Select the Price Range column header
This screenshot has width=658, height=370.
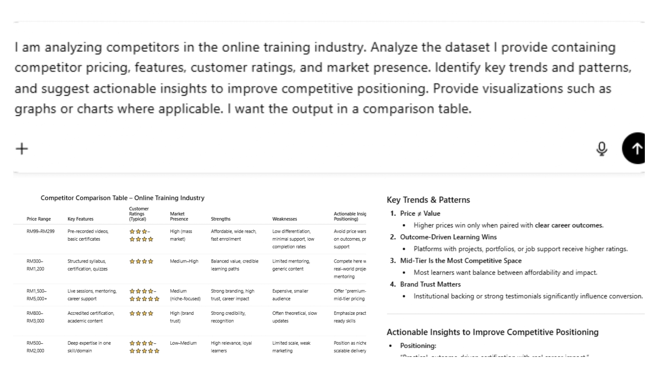click(39, 219)
